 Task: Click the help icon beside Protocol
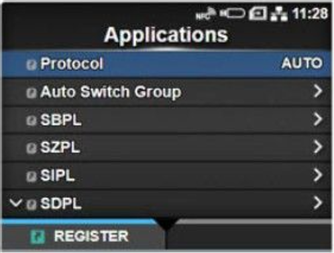click(31, 65)
